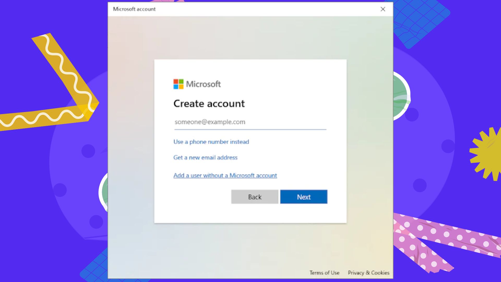Image resolution: width=501 pixels, height=282 pixels.
Task: Open 'Get a new email address' link
Action: point(205,157)
